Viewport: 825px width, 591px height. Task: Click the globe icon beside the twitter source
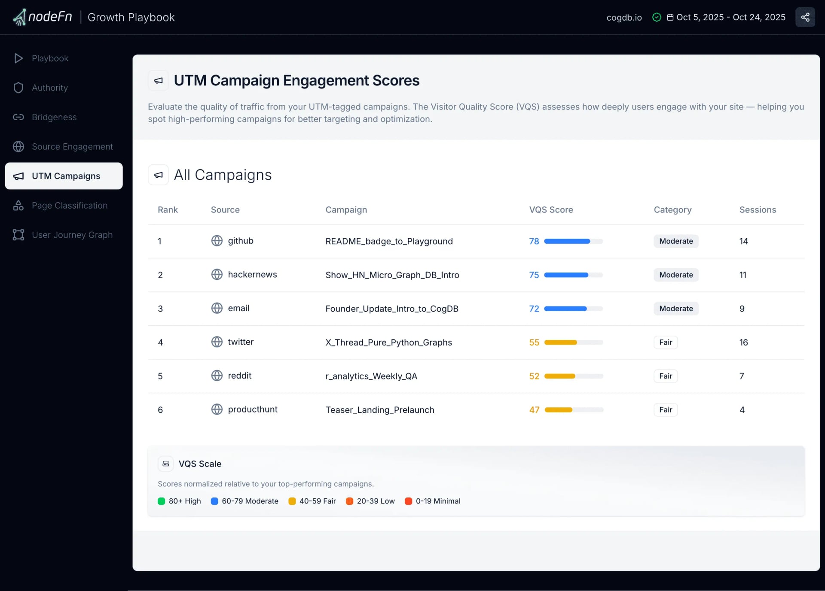pyautogui.click(x=216, y=342)
